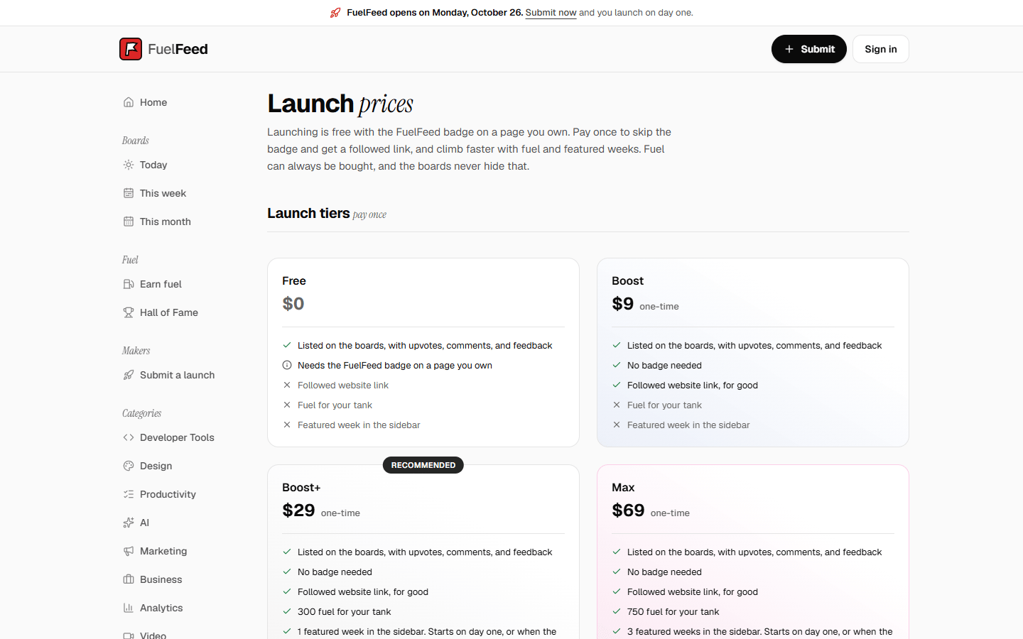Click the Boost+ tier $29 price
Viewport: 1023px width, 639px height.
tap(298, 510)
